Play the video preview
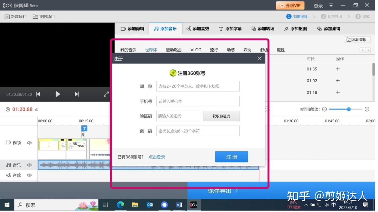 tap(58, 94)
